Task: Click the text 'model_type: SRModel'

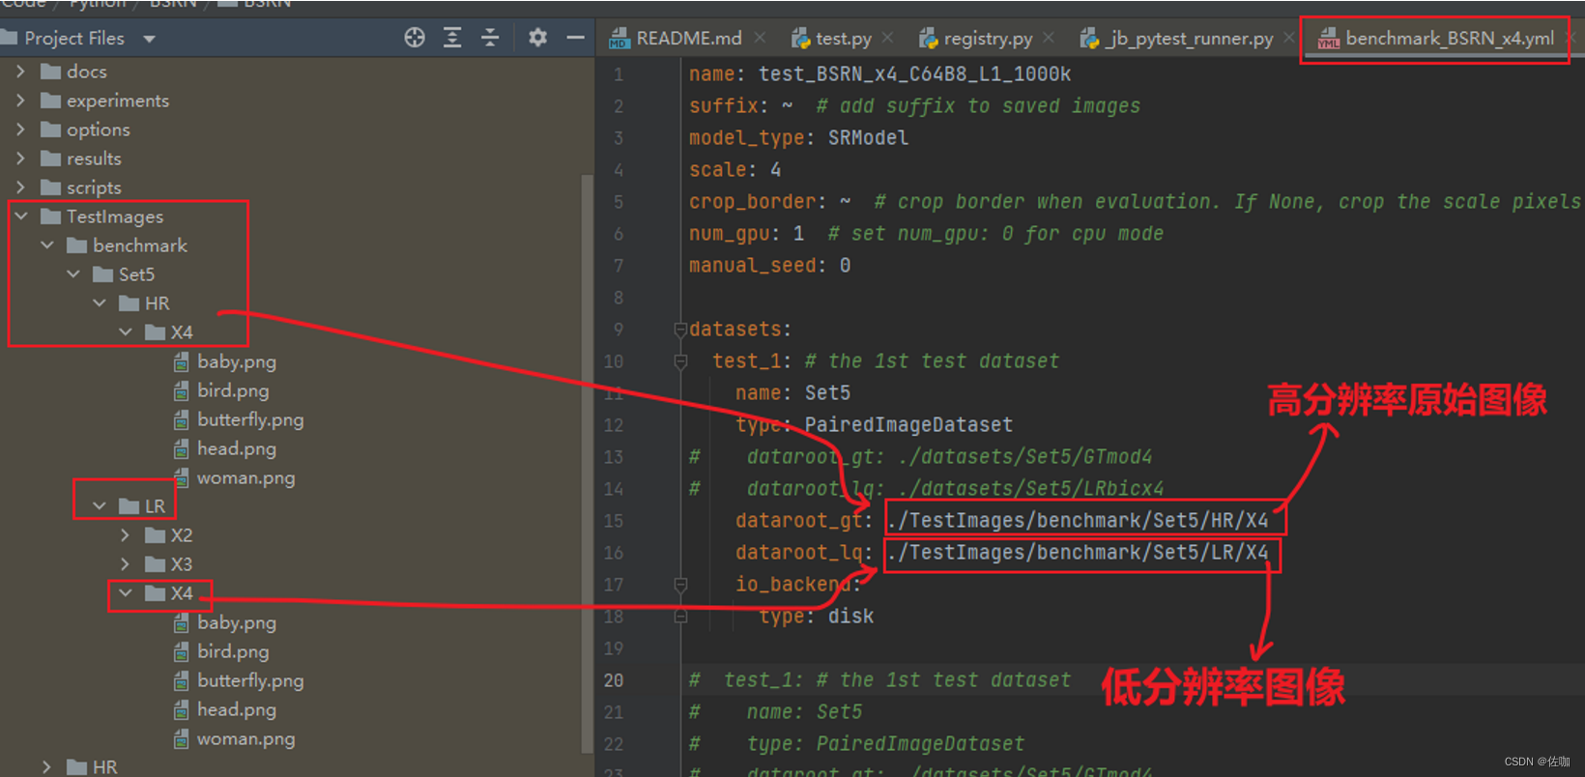Action: point(798,138)
